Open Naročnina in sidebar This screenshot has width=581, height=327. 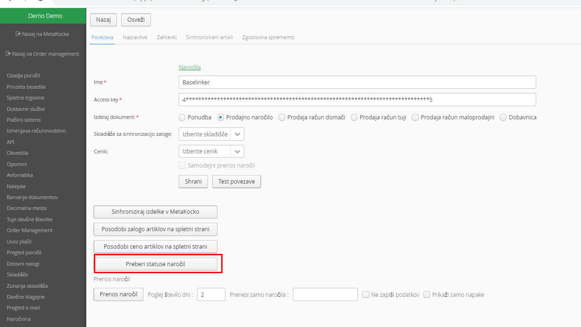pos(20,319)
